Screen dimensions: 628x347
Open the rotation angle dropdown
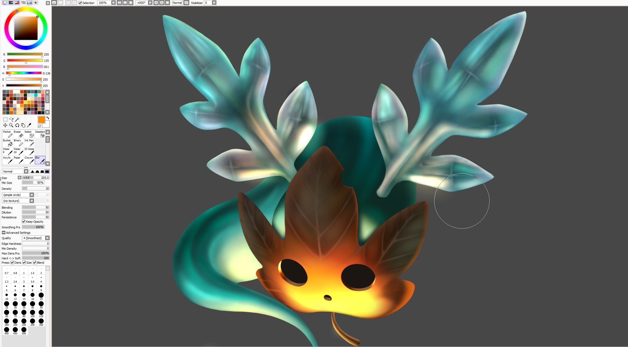coord(150,3)
